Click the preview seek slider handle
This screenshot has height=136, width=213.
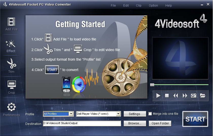152,85
